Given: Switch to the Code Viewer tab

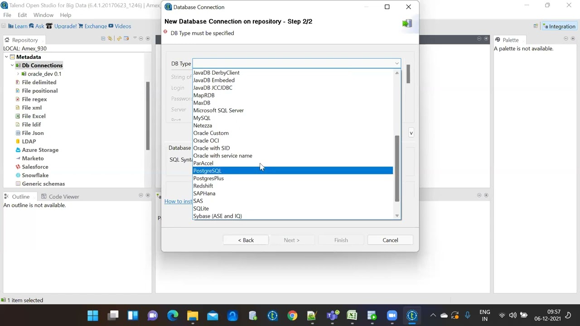Looking at the screenshot, I should pyautogui.click(x=60, y=197).
